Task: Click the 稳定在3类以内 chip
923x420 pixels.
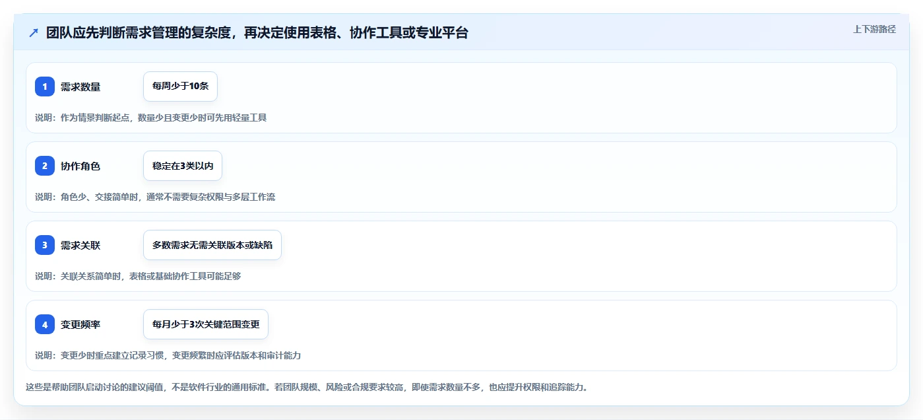Action: (183, 166)
